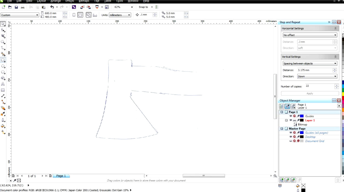Open the Arrange menu
Screen dimensions: 344x192
coord(55,1)
